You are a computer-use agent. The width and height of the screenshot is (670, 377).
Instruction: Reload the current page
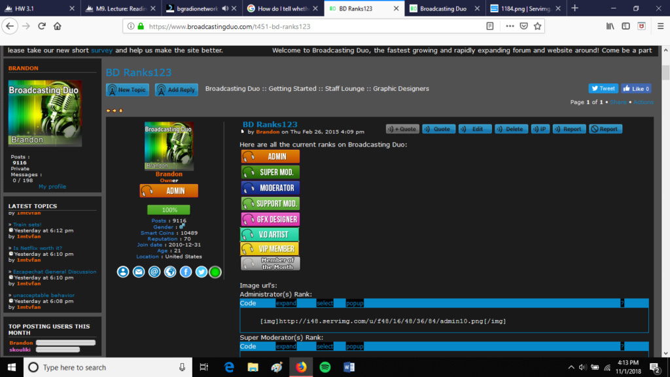41,26
